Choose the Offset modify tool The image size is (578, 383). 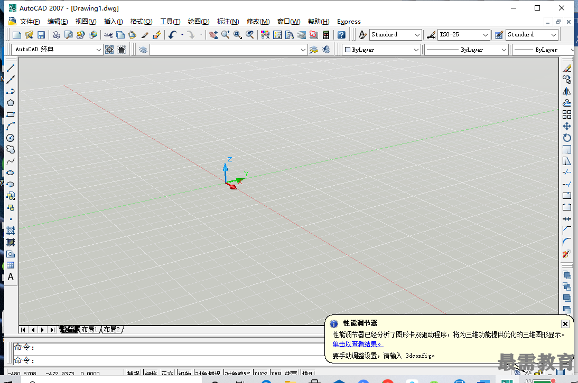(x=567, y=103)
